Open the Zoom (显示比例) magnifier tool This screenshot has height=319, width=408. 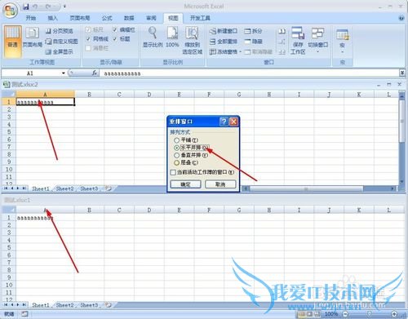click(153, 38)
